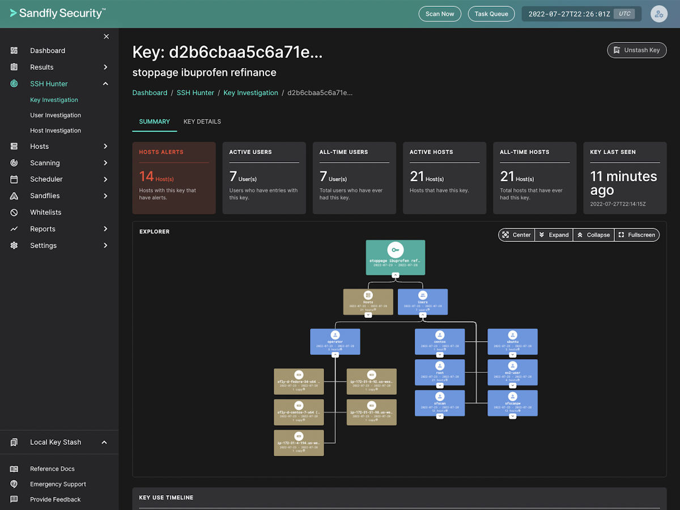This screenshot has height=510, width=680.
Task: Click the Whitelists clock icon
Action: [x=14, y=212]
